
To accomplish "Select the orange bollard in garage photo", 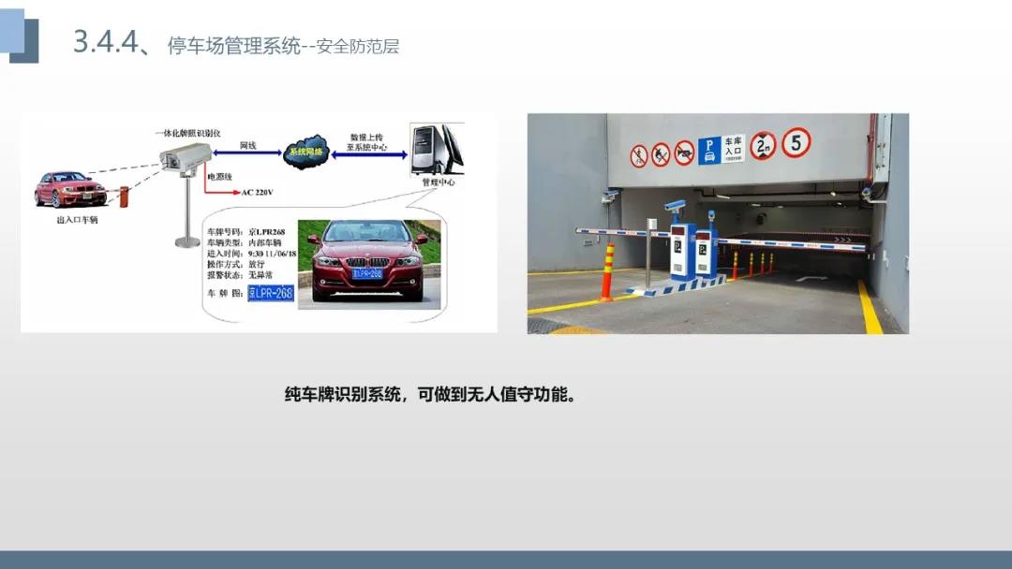I will point(606,272).
